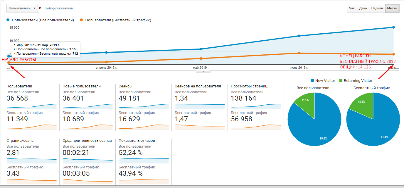Select the Просмотры страниц metric tile
The width and height of the screenshot is (404, 188).
pyautogui.click(x=256, y=107)
